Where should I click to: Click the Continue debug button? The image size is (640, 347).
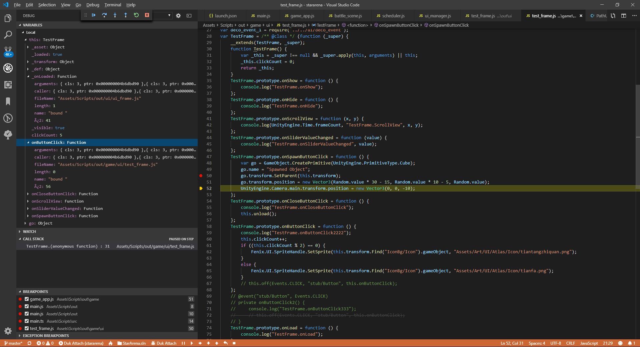(94, 15)
